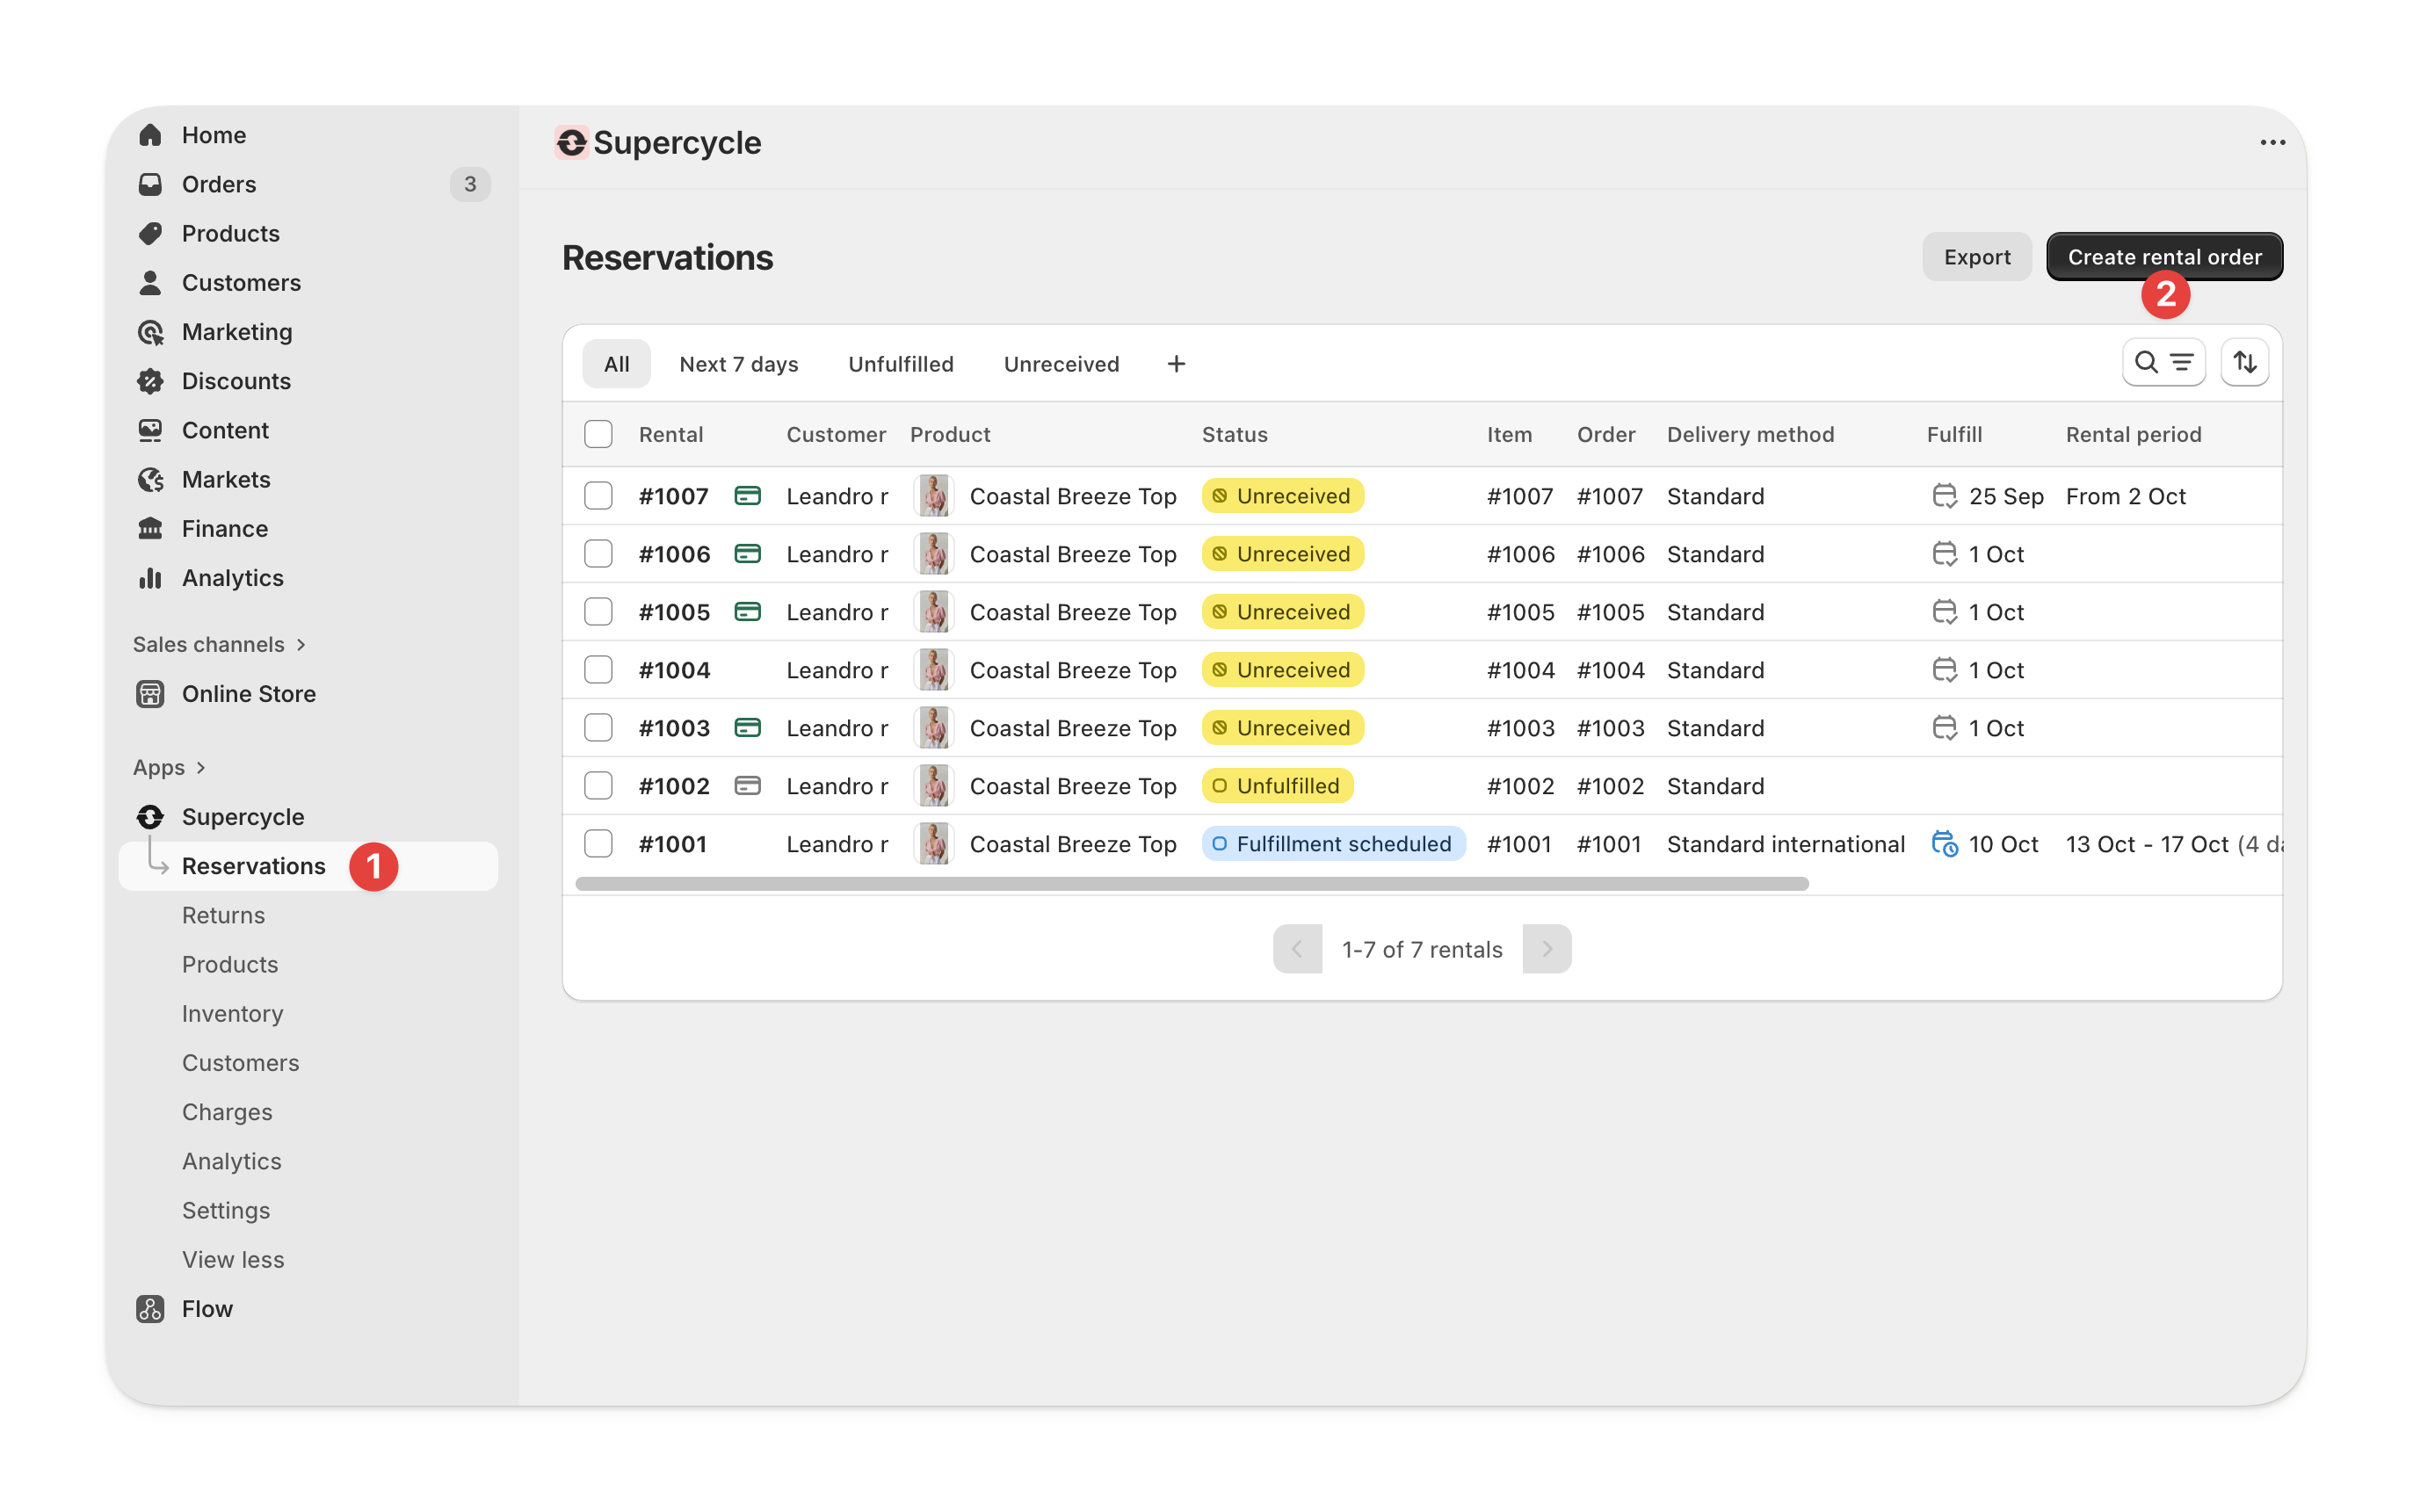The image size is (2413, 1512).
Task: Expand the Sales channels section chevron
Action: 301,645
